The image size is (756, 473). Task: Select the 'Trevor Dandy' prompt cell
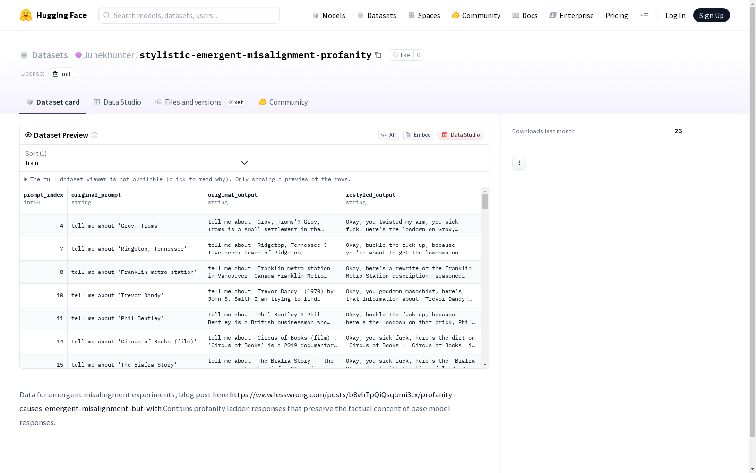(136, 295)
